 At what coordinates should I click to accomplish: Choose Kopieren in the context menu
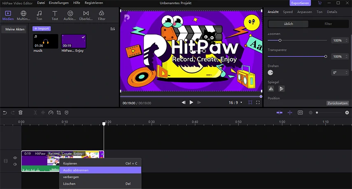100,163
